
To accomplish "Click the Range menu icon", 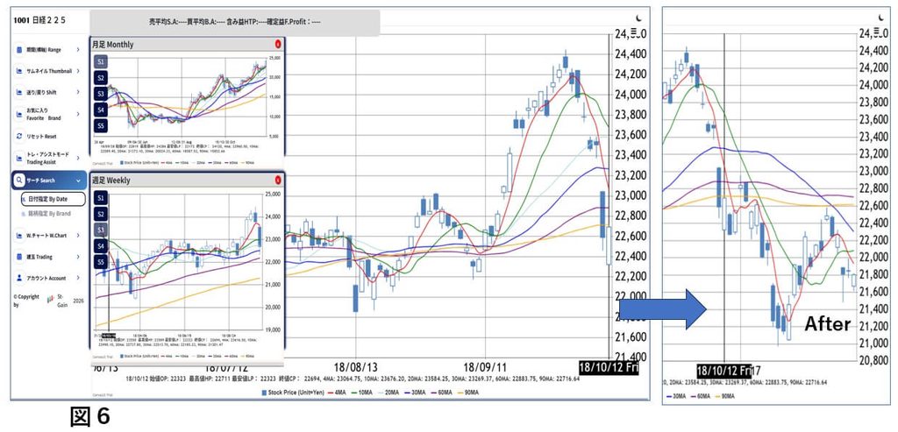I will [19, 50].
